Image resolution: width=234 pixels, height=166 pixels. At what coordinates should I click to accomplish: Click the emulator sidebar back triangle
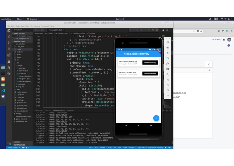168,80
